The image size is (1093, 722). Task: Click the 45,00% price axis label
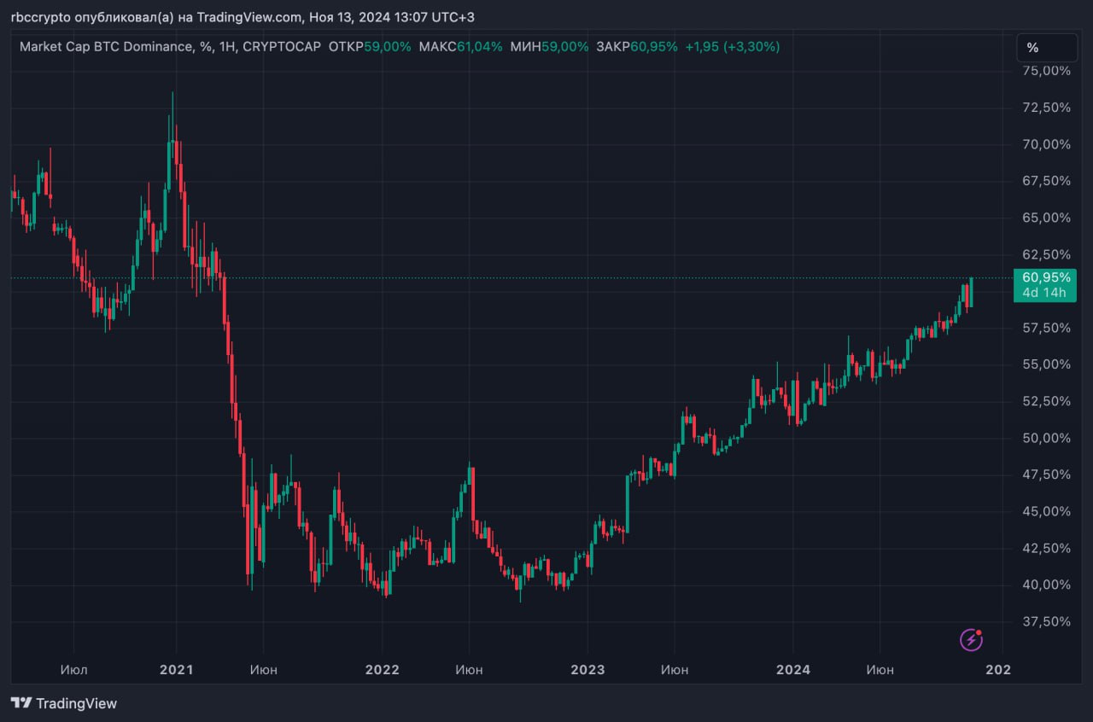point(1045,511)
